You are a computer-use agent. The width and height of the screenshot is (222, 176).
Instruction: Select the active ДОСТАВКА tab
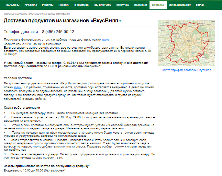click(158, 5)
